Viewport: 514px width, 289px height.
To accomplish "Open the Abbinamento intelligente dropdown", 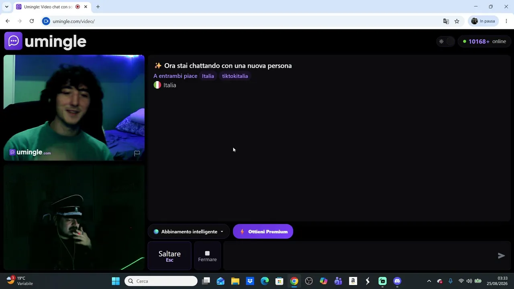I will coord(188,232).
